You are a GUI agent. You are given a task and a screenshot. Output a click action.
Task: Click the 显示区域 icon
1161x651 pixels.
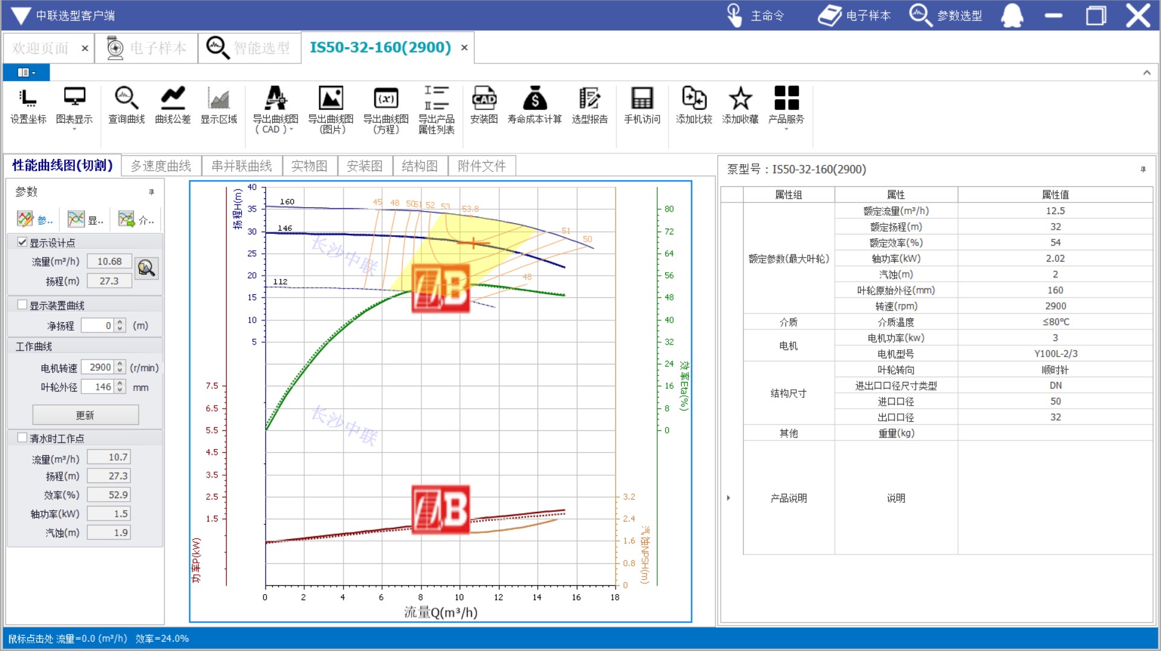point(219,106)
